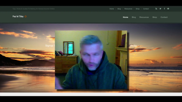The width and height of the screenshot is (182, 102).
Task: Click the 'Signup' hero text
Action: click(49, 46)
